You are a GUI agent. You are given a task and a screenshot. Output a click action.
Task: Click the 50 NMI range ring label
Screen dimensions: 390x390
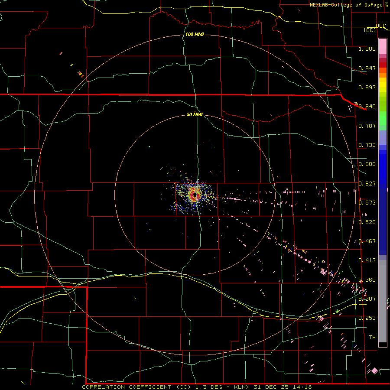[195, 114]
